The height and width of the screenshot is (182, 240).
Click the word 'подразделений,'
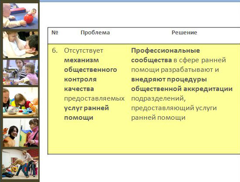(x=158, y=98)
